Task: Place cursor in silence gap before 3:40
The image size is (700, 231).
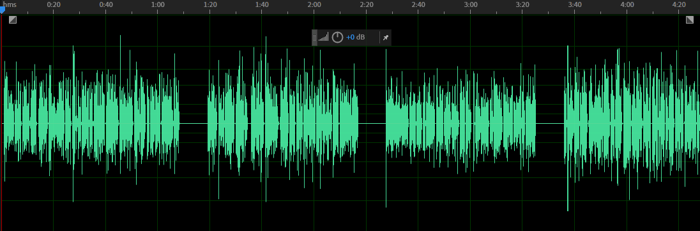Action: tap(550, 124)
